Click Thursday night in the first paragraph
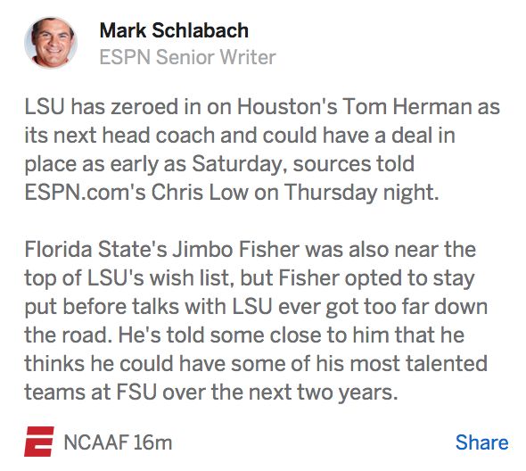Image resolution: width=526 pixels, height=471 pixels. pyautogui.click(x=362, y=194)
